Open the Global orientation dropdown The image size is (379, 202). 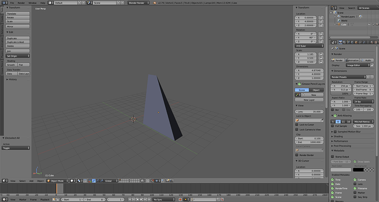111,181
